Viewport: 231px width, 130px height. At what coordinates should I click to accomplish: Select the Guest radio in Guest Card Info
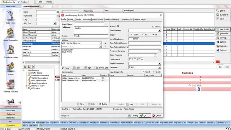(144, 72)
